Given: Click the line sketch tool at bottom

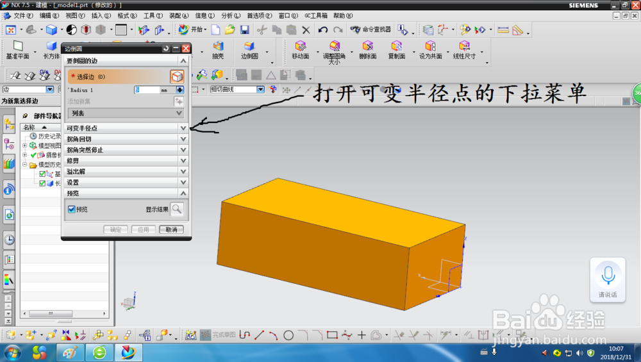Looking at the screenshot, I should [259, 336].
